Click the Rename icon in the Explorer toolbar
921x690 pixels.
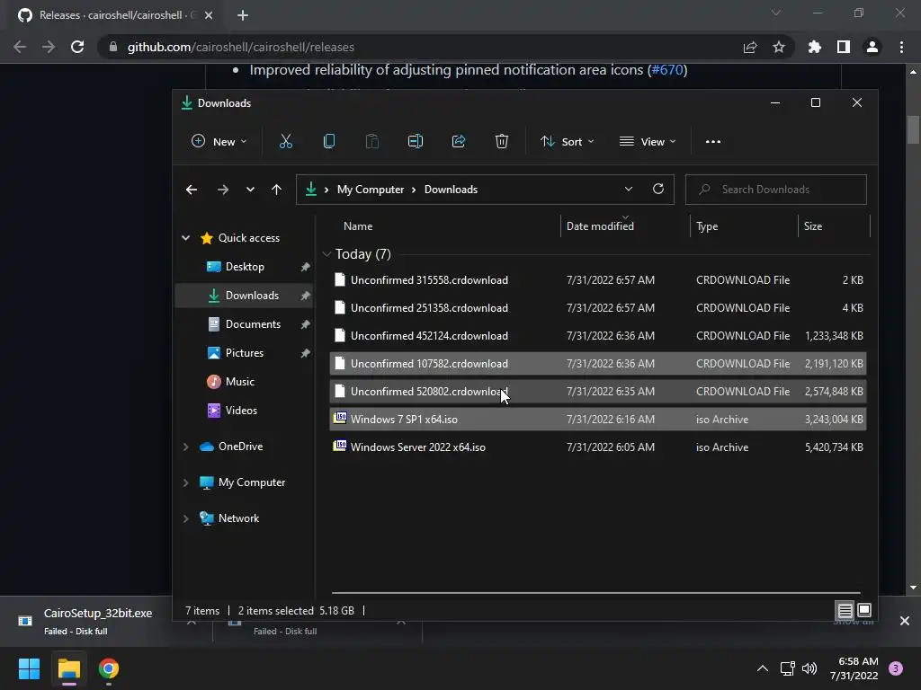(416, 141)
